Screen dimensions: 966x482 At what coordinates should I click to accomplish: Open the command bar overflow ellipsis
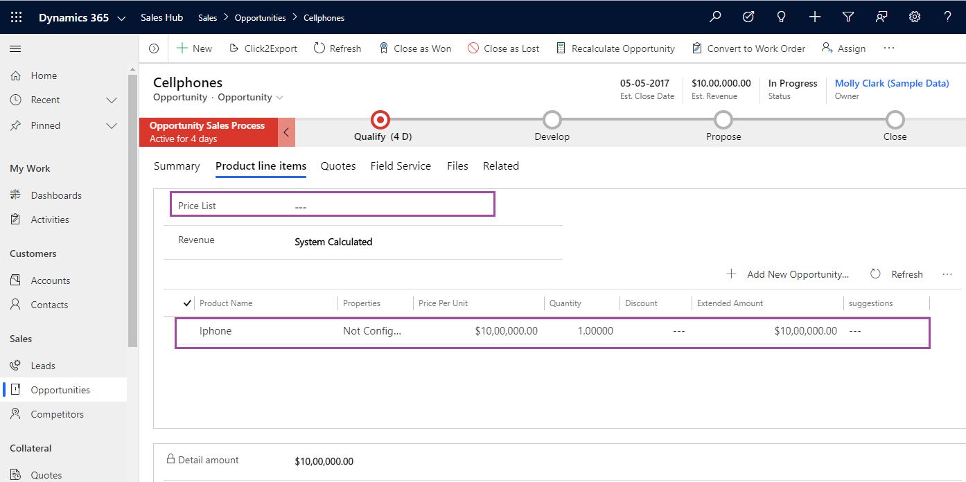889,48
